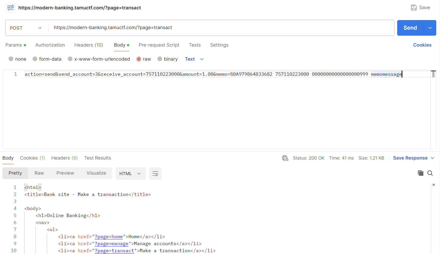Open the Cookies link
The width and height of the screenshot is (442, 254).
(x=422, y=45)
